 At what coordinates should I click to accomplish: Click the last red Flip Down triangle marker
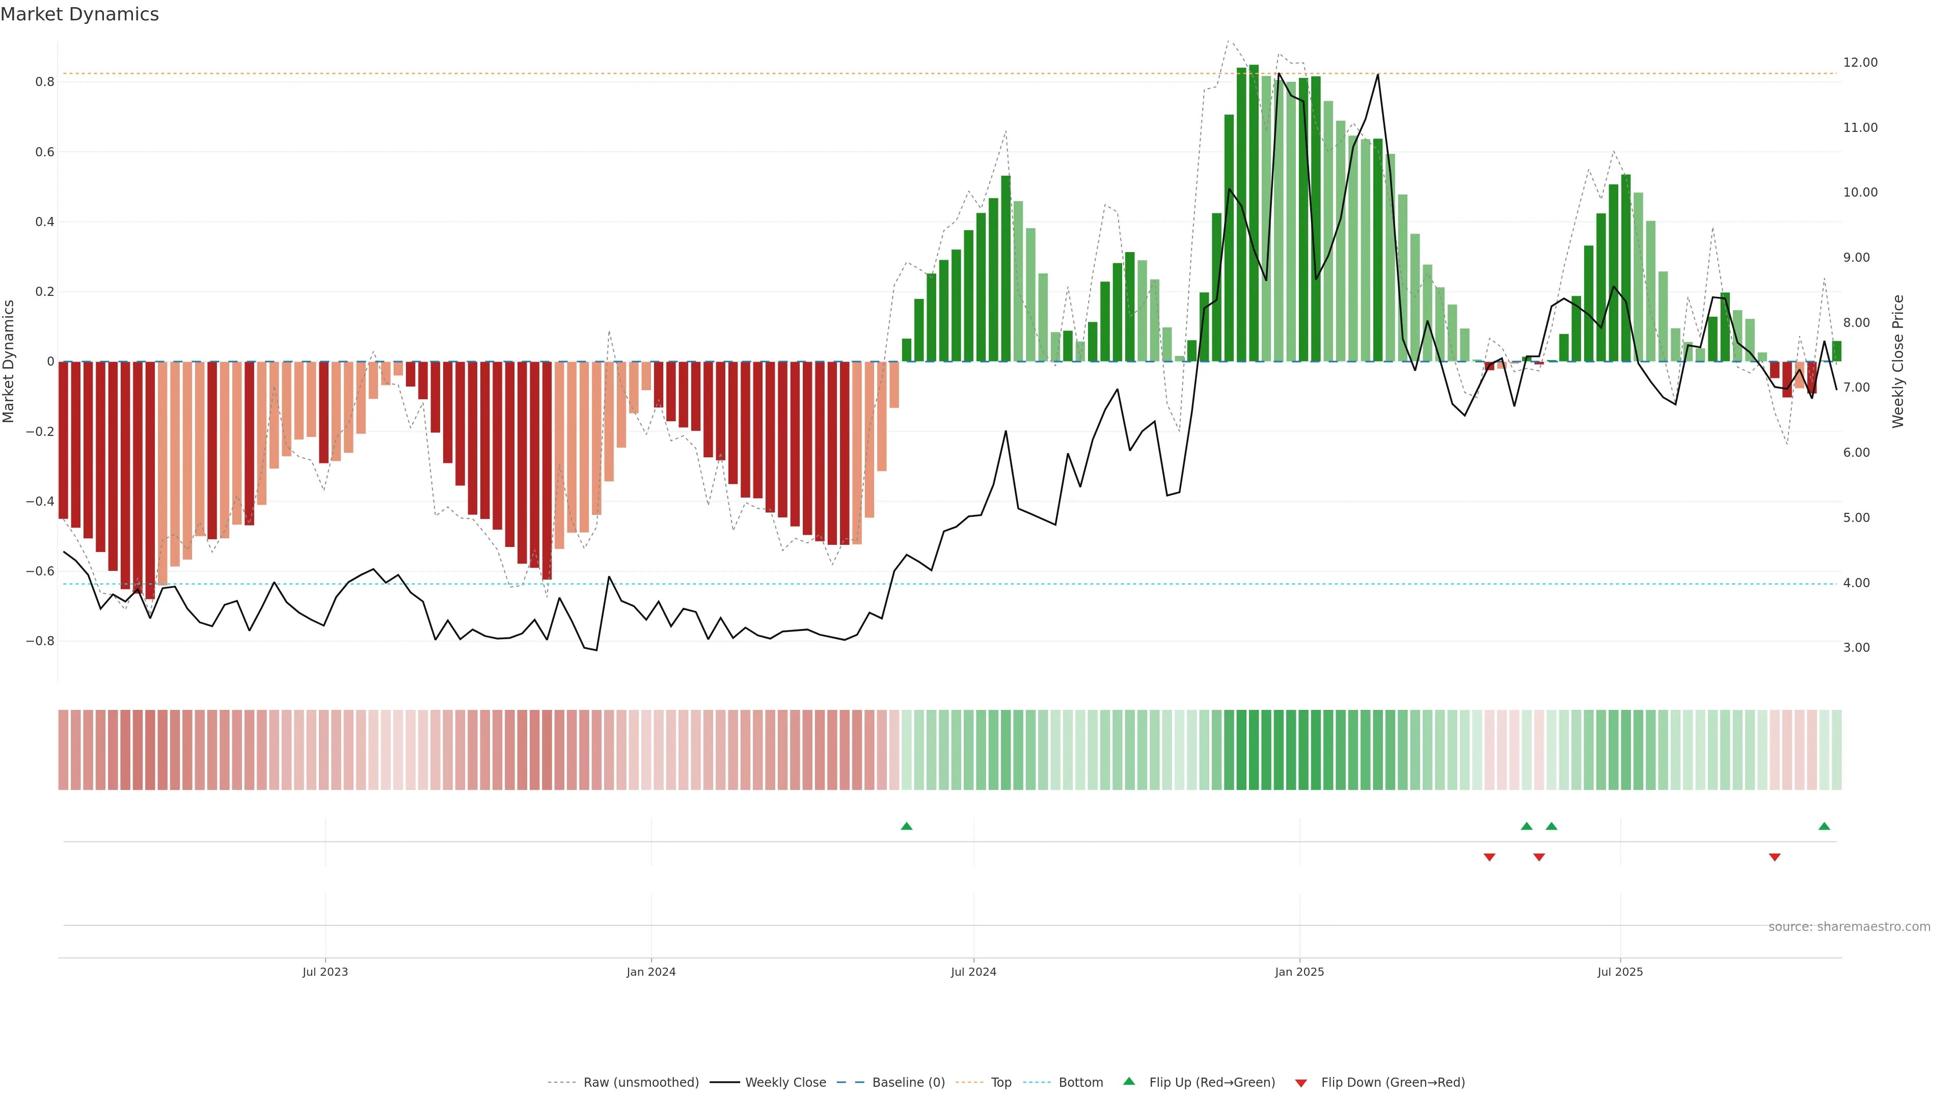tap(1775, 857)
